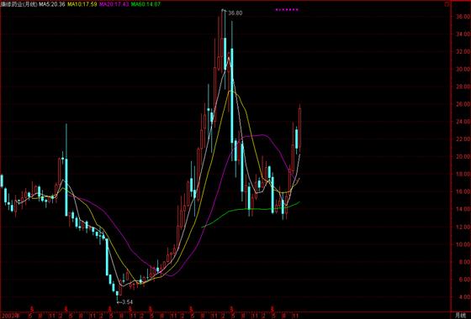
Task: Click the green MA60 indicator label
Action: [x=146, y=4]
